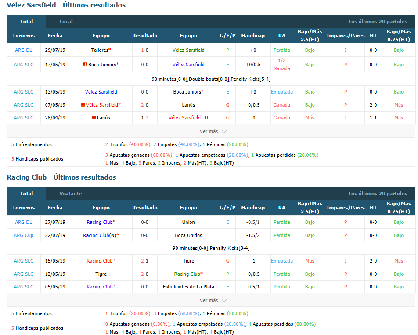Open ARG SLC link for 05/05/19 match
This screenshot has height=335, width=418.
[x=23, y=287]
